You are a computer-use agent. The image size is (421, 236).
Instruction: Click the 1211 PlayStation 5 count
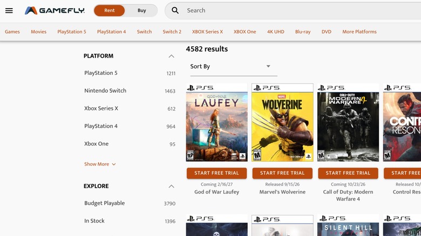tap(171, 73)
